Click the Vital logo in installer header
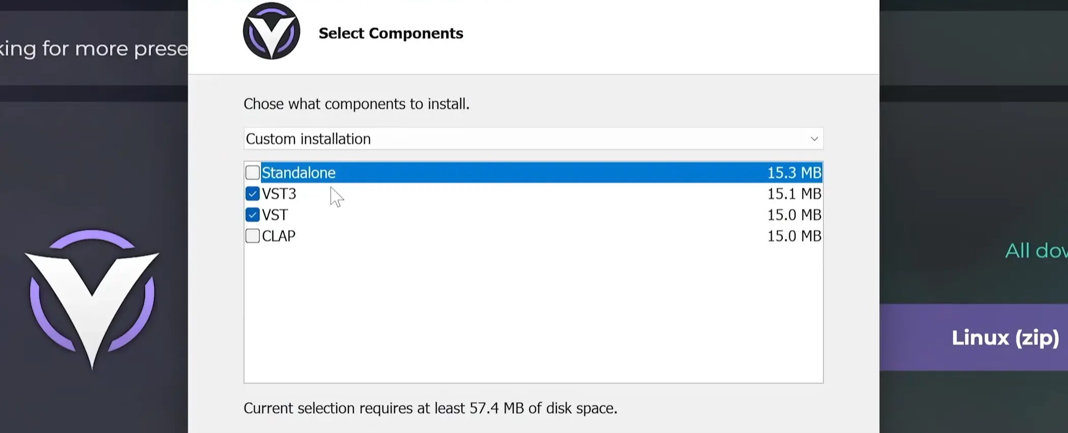 coord(272,31)
